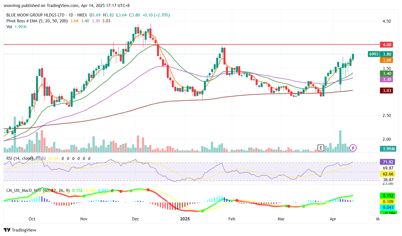Click the red 4.00 price line label

[387, 45]
